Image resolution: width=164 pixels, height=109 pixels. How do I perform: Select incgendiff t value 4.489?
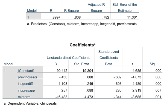coord(137,84)
